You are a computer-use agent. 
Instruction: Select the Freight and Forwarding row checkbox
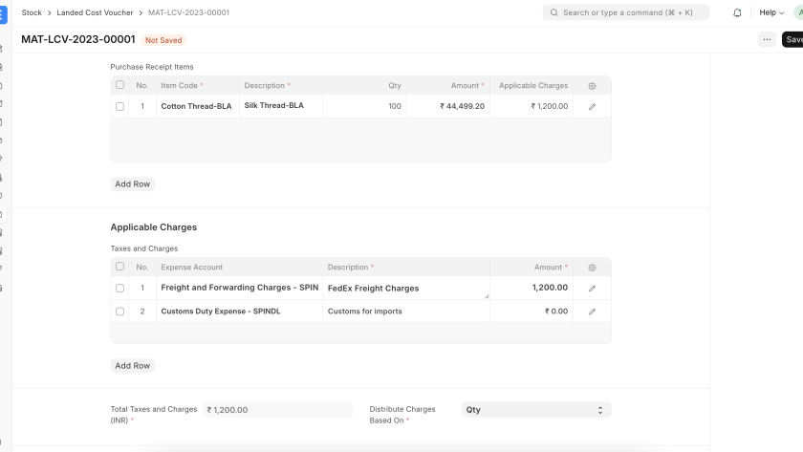coord(119,288)
